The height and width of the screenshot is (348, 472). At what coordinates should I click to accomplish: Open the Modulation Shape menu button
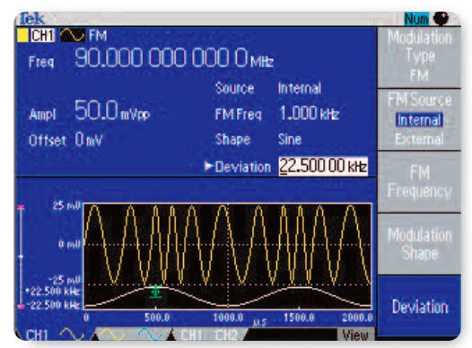[419, 244]
